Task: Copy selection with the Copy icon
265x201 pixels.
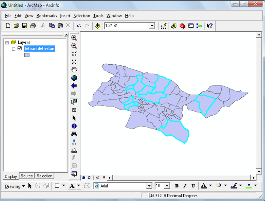Action: point(52,26)
